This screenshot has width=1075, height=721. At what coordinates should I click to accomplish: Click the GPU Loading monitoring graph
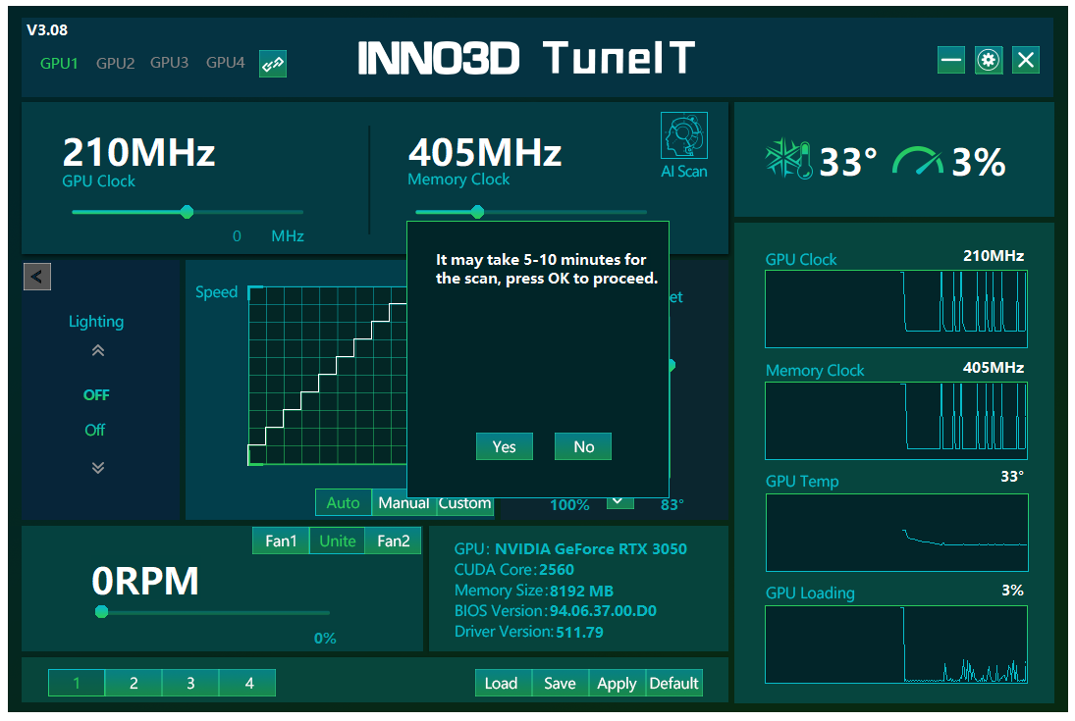coord(896,644)
